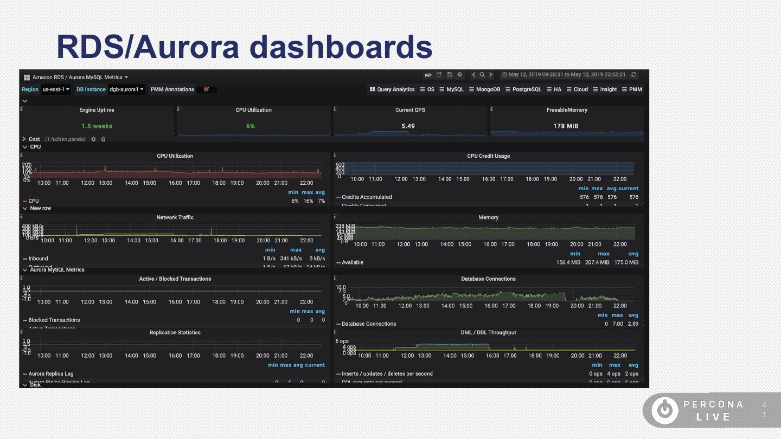The image size is (781, 439).
Task: Click the Share dashboard icon
Action: pyautogui.click(x=439, y=75)
